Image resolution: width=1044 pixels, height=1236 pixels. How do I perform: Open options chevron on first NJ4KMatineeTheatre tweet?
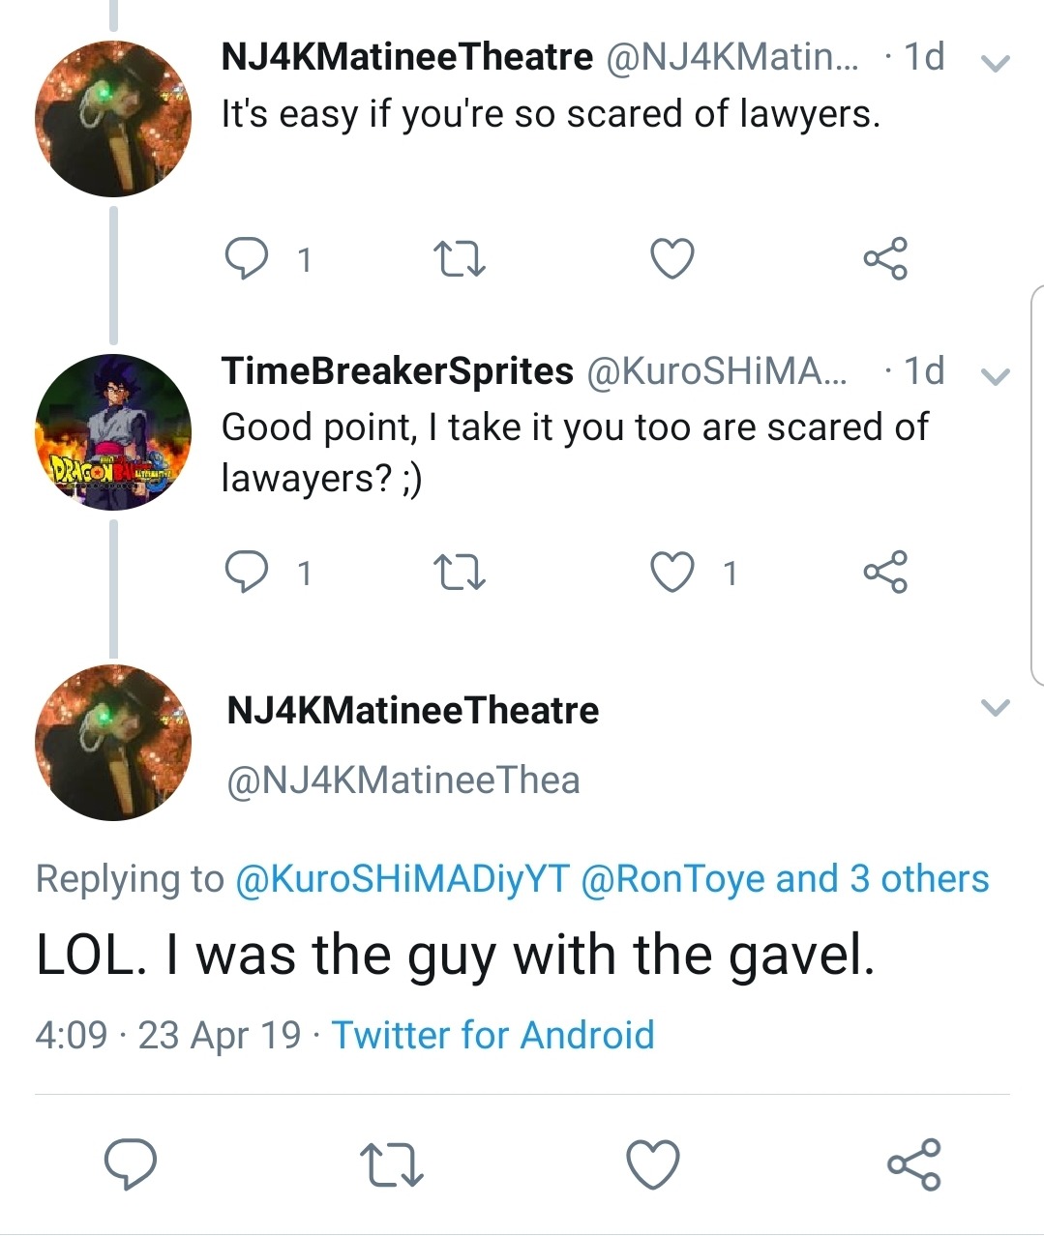pos(995,65)
